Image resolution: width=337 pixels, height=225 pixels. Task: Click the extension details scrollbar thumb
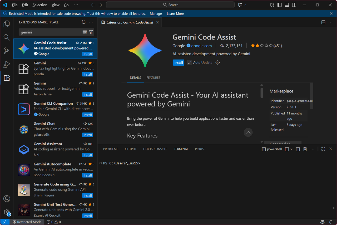(x=262, y=93)
